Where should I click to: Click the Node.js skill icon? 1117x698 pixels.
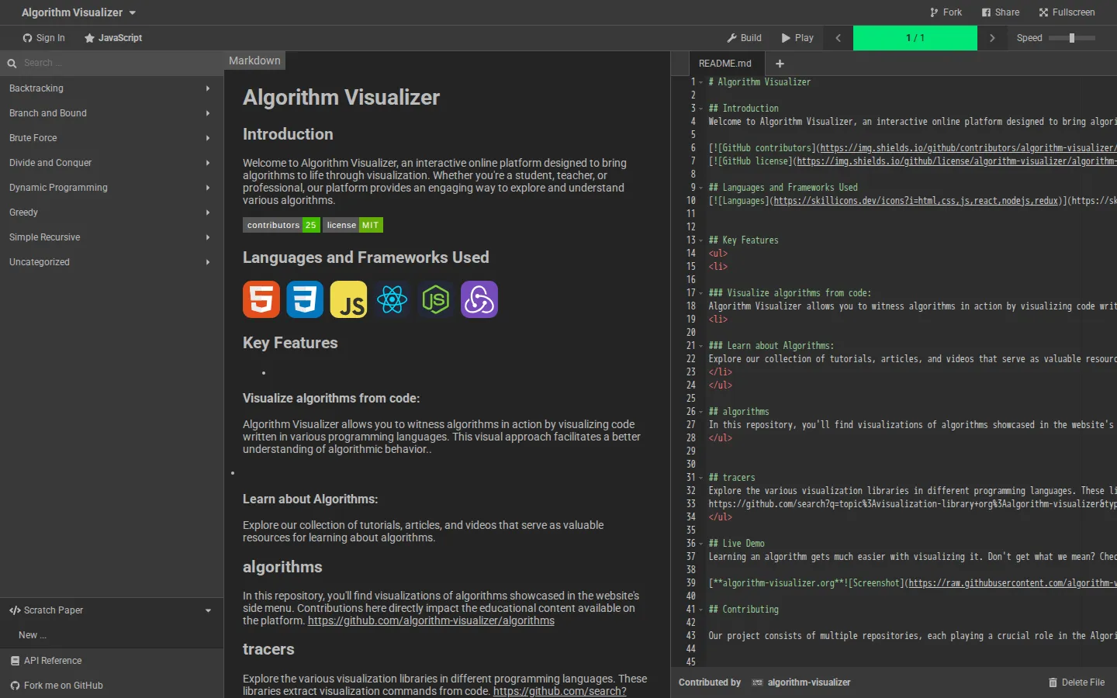pos(435,299)
